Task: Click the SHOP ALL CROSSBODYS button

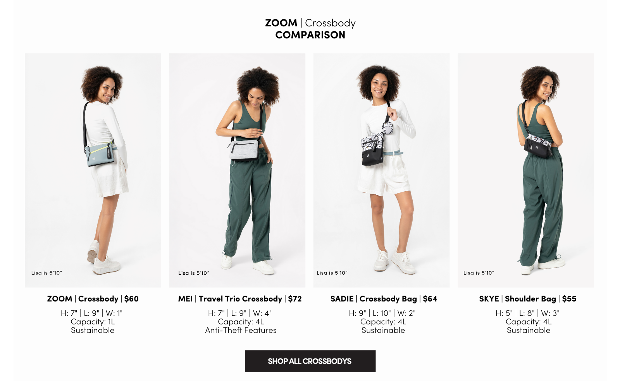Action: tap(310, 361)
